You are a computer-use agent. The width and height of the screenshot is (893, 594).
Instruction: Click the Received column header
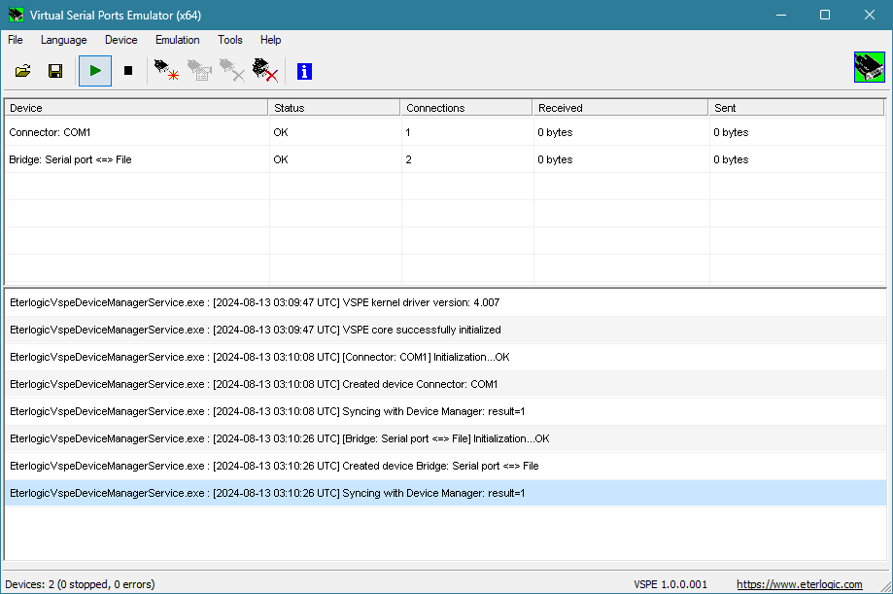pos(620,108)
